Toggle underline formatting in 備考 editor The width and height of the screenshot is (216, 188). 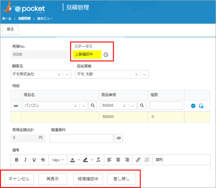tap(34, 160)
